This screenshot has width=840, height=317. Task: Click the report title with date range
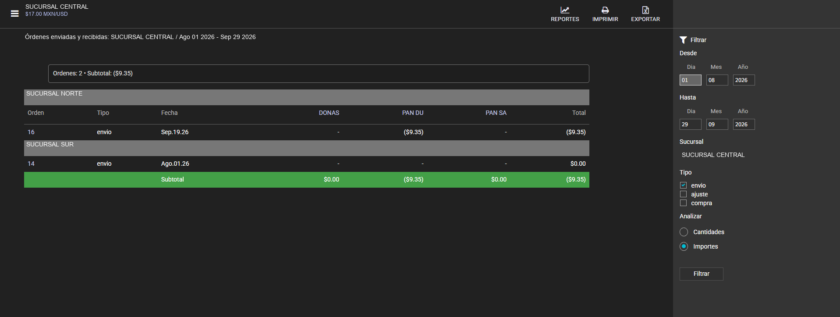140,37
